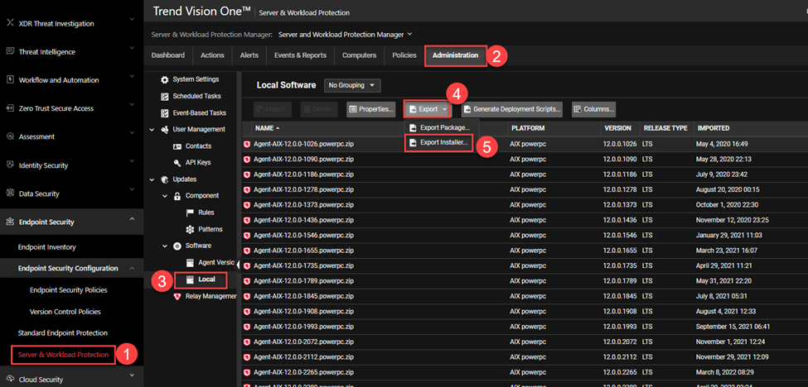
Task: Expand Workflow and Automation chevron
Action: (x=132, y=76)
